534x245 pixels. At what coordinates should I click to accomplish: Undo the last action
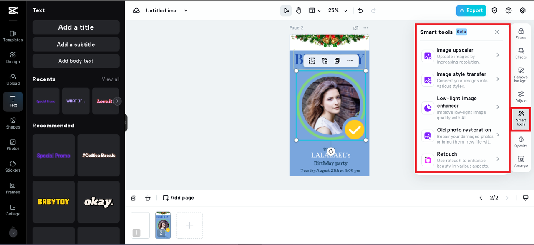(x=360, y=11)
